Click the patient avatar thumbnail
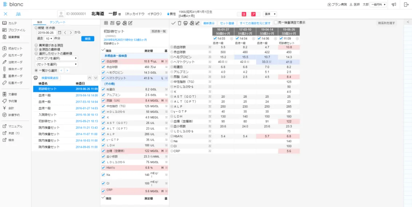Screen dimensions: 412x207 61,14
